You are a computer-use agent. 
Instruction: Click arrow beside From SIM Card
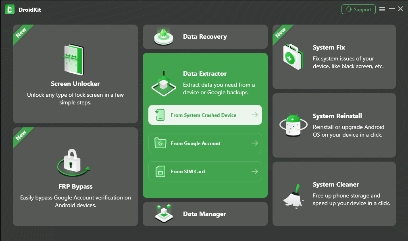coord(254,172)
